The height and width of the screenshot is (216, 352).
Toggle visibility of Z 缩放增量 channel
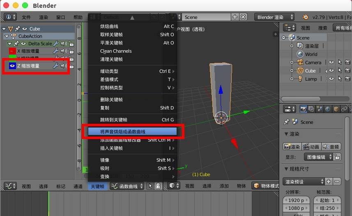pos(12,66)
